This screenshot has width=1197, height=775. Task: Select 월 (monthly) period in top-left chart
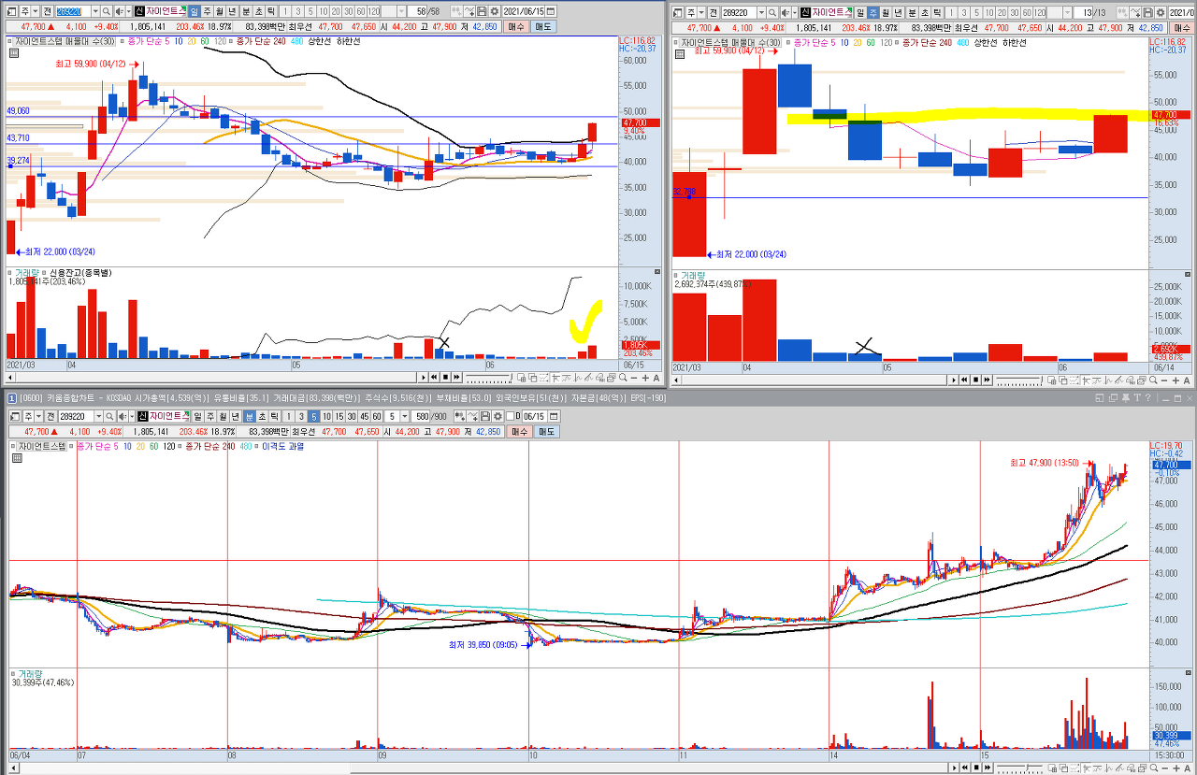click(220, 11)
